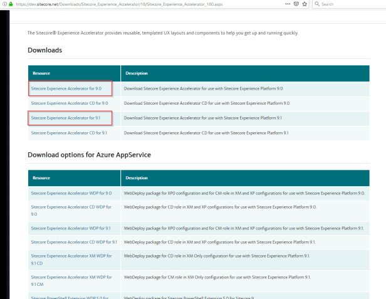The width and height of the screenshot is (386, 299).
Task: Click the site information icon in address bar
Action: point(3,4)
